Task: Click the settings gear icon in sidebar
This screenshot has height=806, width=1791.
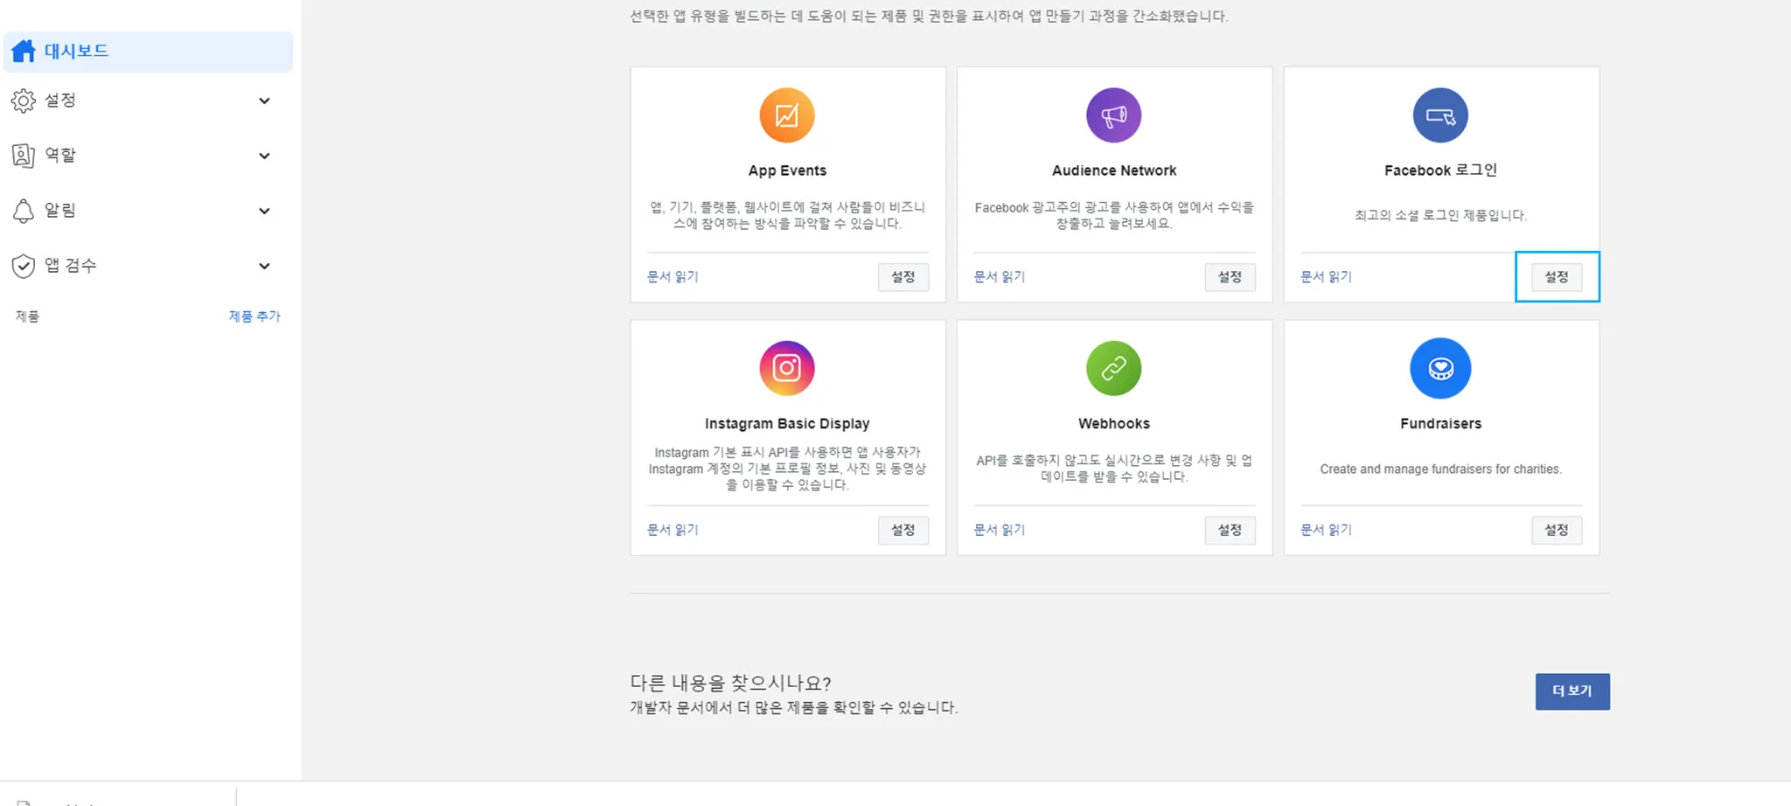Action: coord(24,101)
